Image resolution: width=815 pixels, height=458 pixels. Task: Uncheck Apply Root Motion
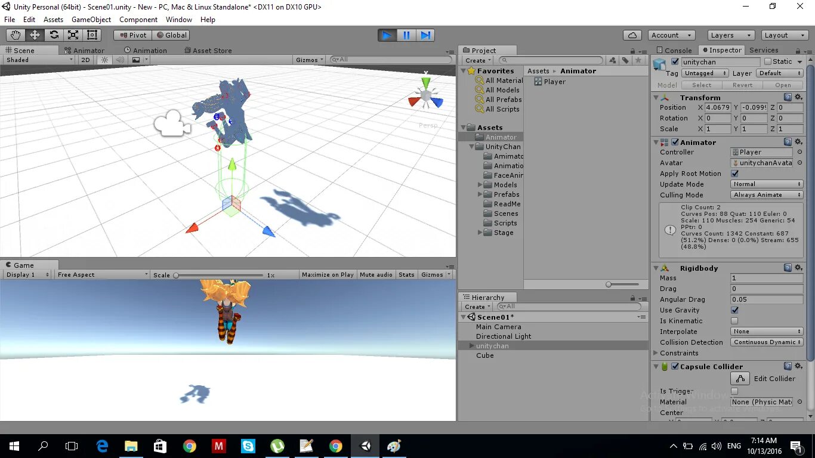pyautogui.click(x=734, y=174)
